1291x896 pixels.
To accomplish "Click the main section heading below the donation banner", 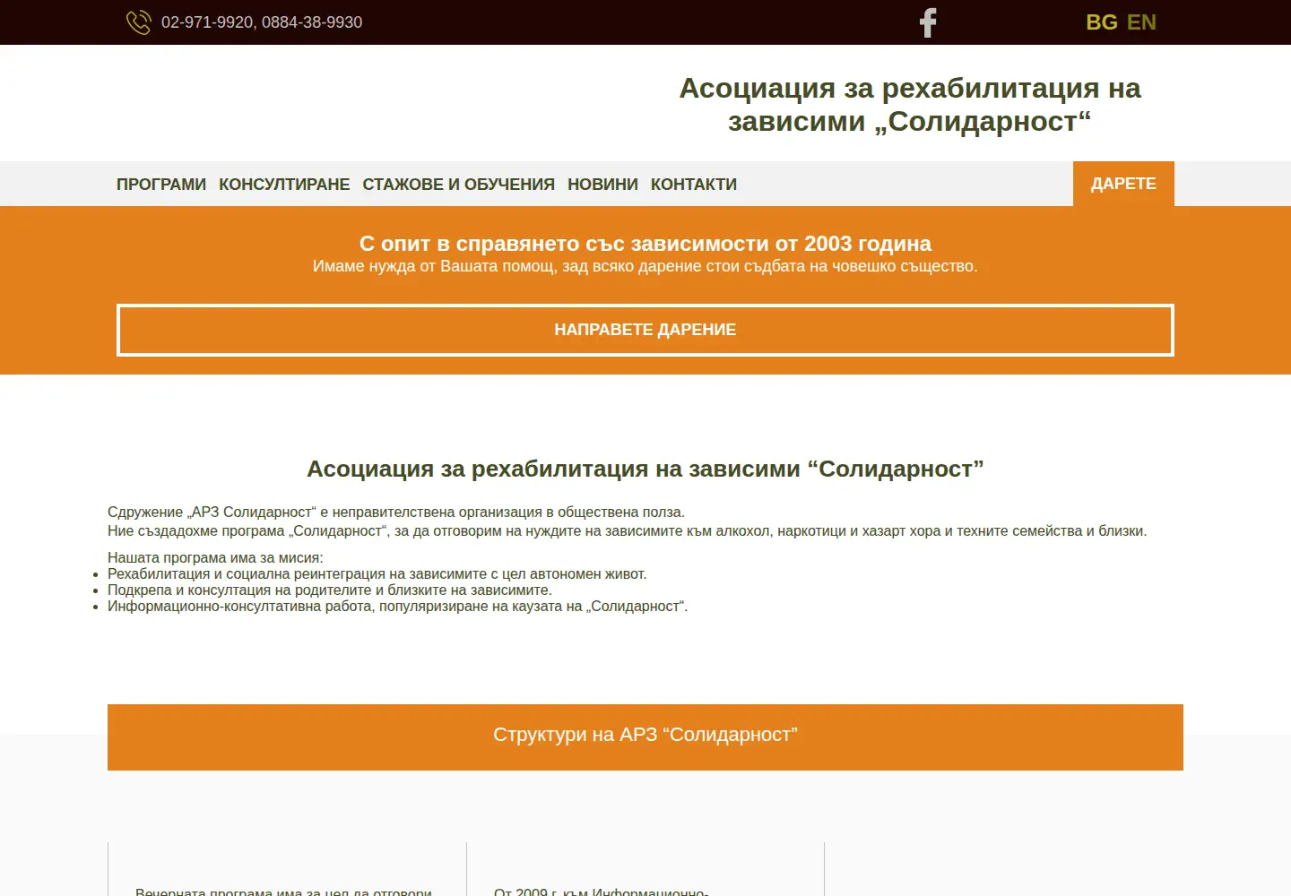I will [x=645, y=469].
